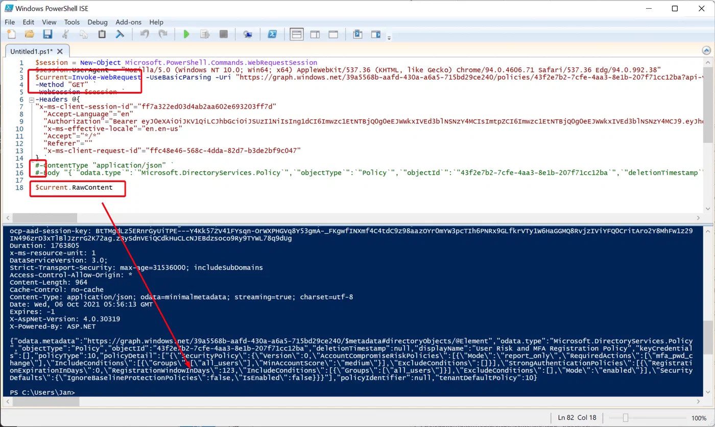
Task: Create a new script with the New icon
Action: coord(11,34)
